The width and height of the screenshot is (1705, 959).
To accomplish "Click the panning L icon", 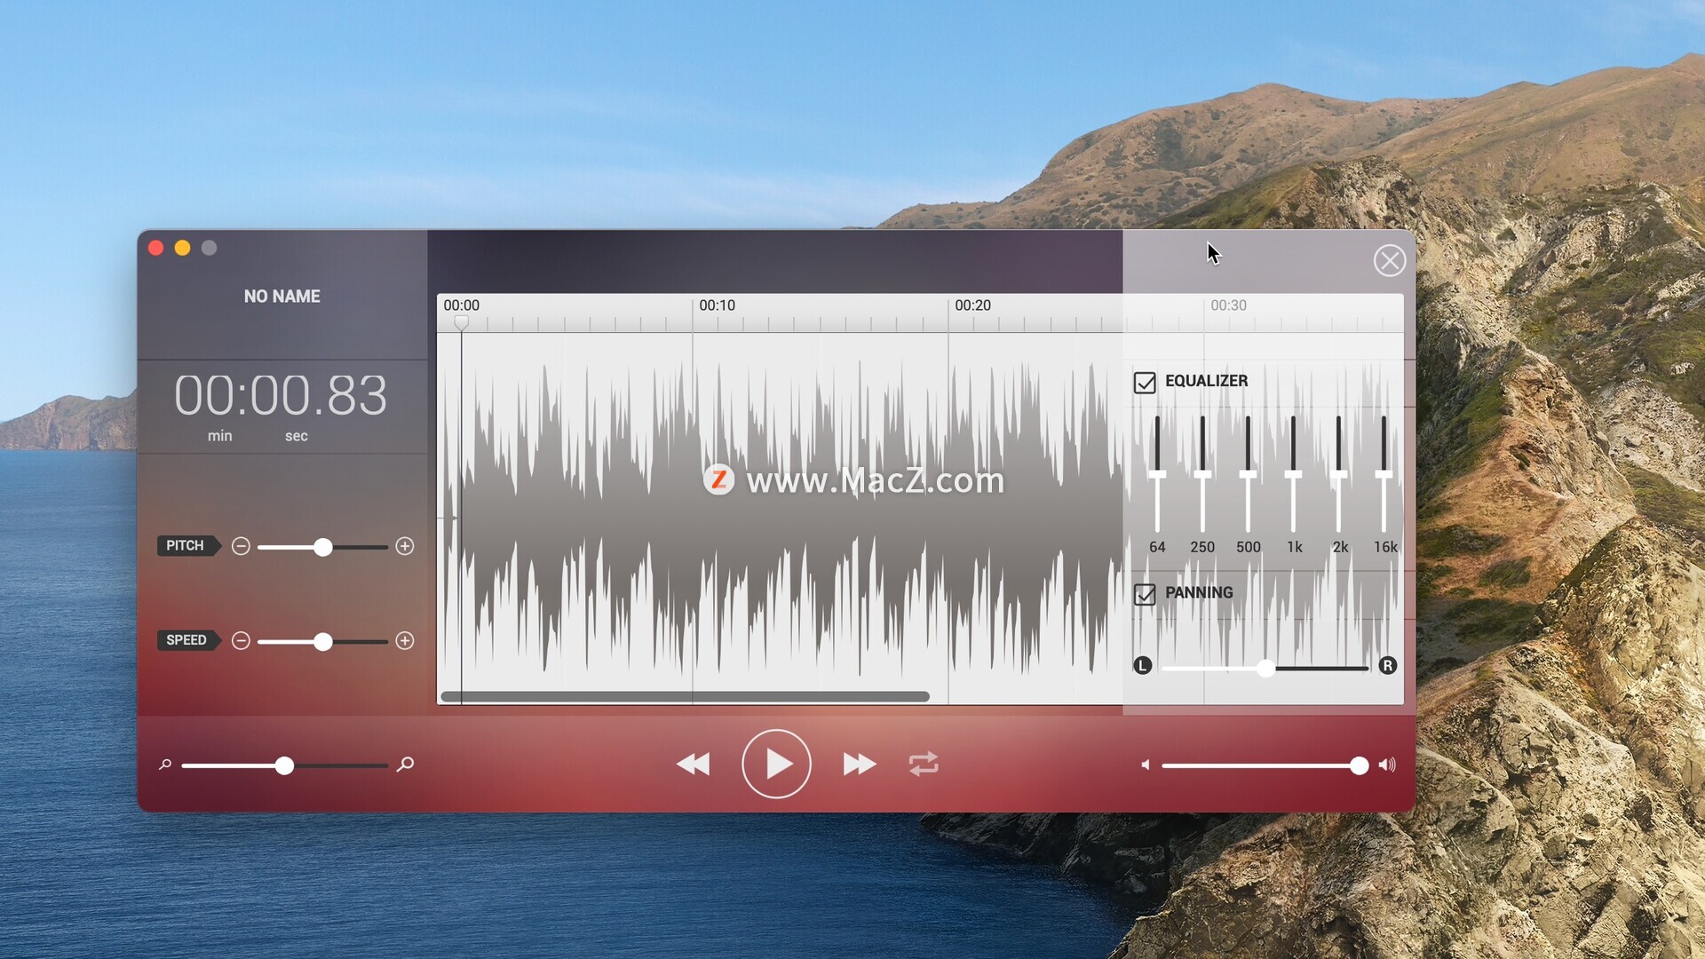I will 1143,666.
